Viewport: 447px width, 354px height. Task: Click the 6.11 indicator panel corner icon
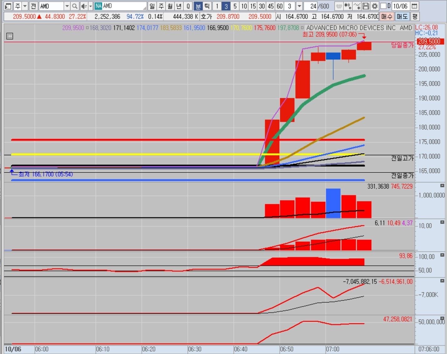tap(442, 222)
